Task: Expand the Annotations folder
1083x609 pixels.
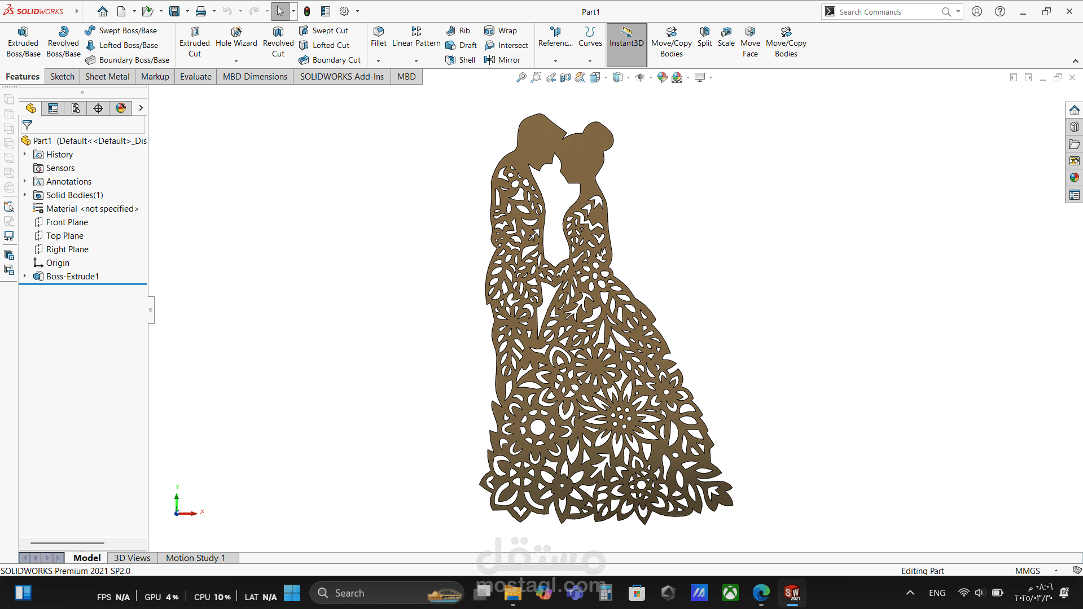Action: point(25,181)
